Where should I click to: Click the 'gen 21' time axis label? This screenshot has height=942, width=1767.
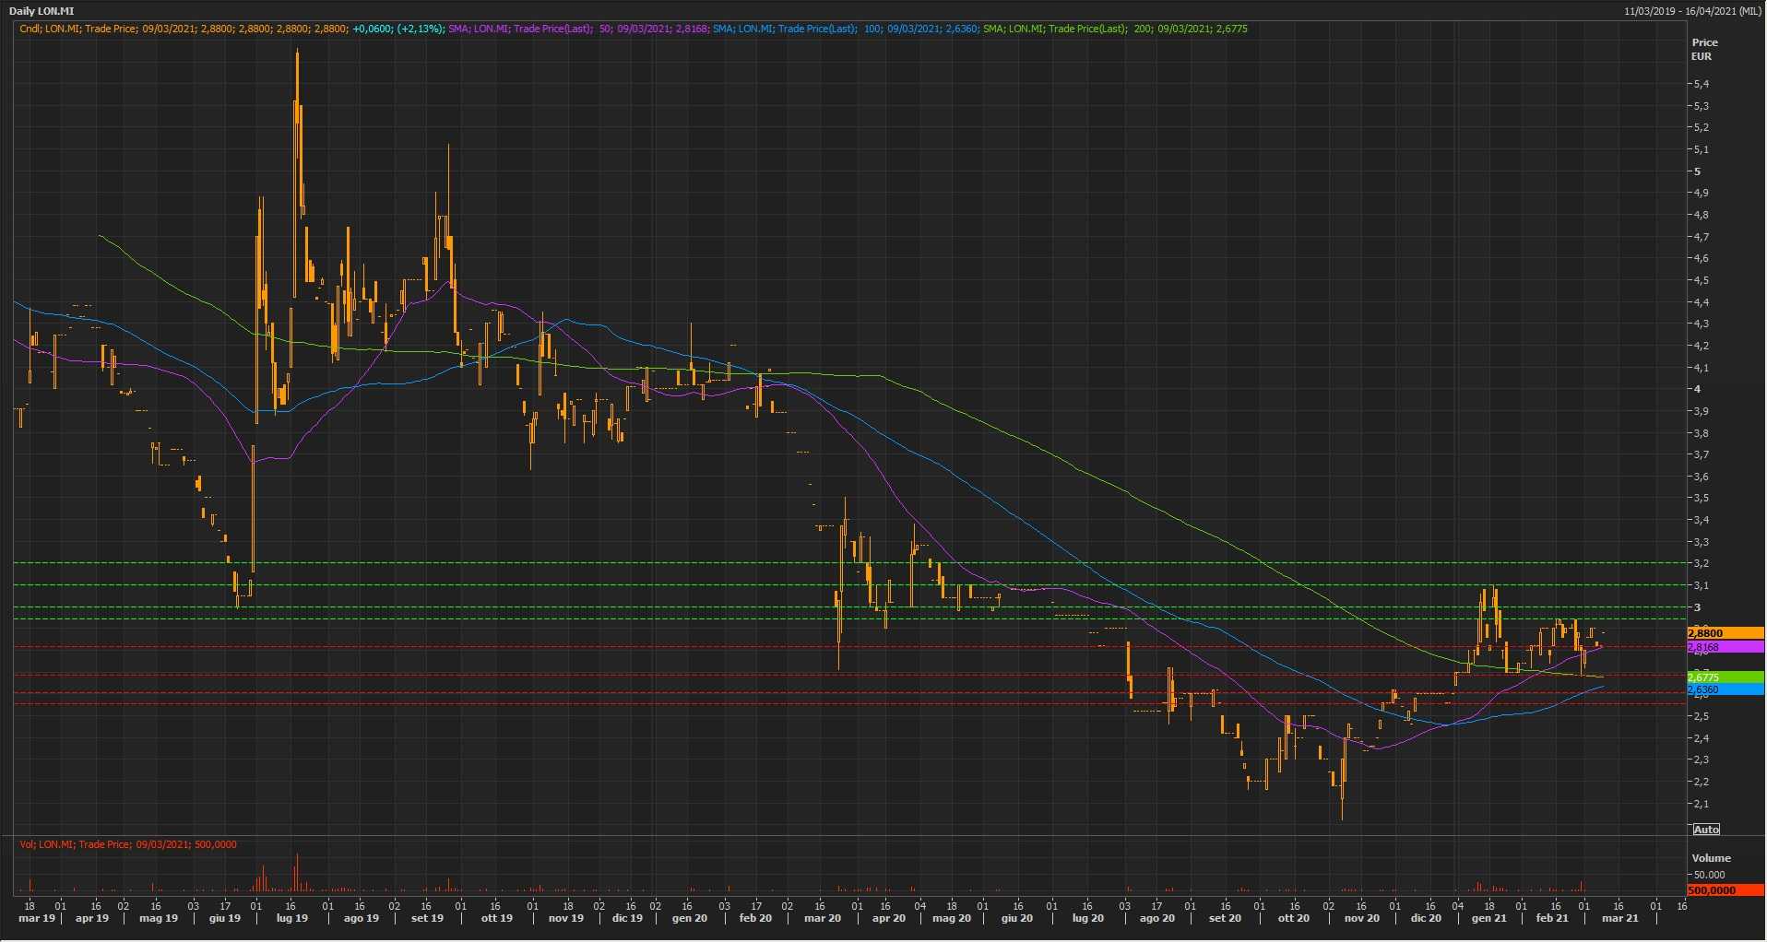pos(1488,918)
